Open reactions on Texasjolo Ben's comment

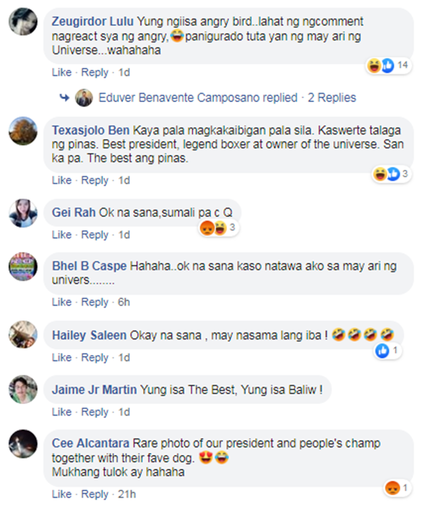[x=391, y=174]
